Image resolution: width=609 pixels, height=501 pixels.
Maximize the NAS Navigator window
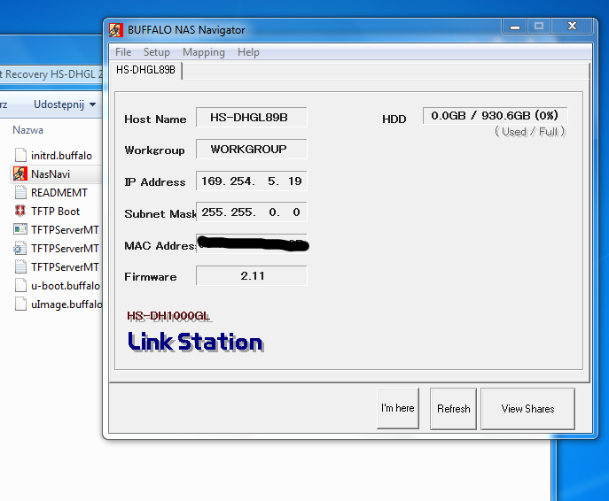(x=539, y=27)
